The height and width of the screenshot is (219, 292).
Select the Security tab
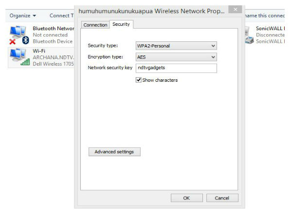pos(121,24)
